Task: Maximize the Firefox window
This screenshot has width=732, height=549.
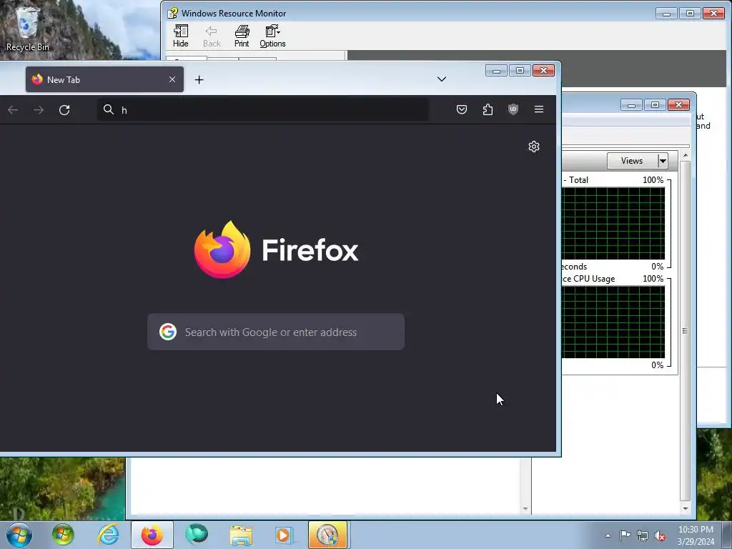Action: tap(520, 71)
